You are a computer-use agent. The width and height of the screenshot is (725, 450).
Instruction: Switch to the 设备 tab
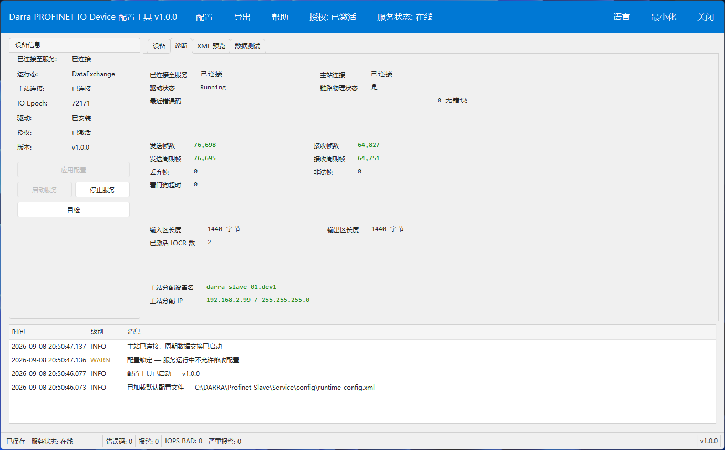click(x=159, y=46)
